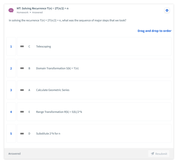Click the purple chat bubble question icon
The width and height of the screenshot is (179, 162).
click(x=11, y=10)
